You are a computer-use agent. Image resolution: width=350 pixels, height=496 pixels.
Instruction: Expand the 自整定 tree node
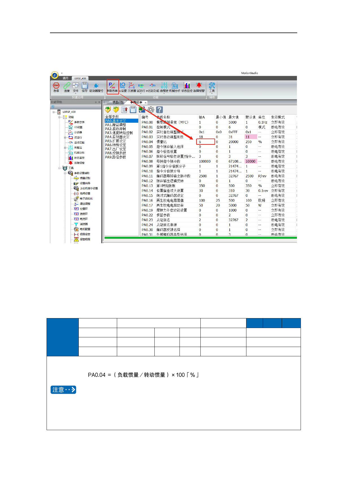click(65, 148)
